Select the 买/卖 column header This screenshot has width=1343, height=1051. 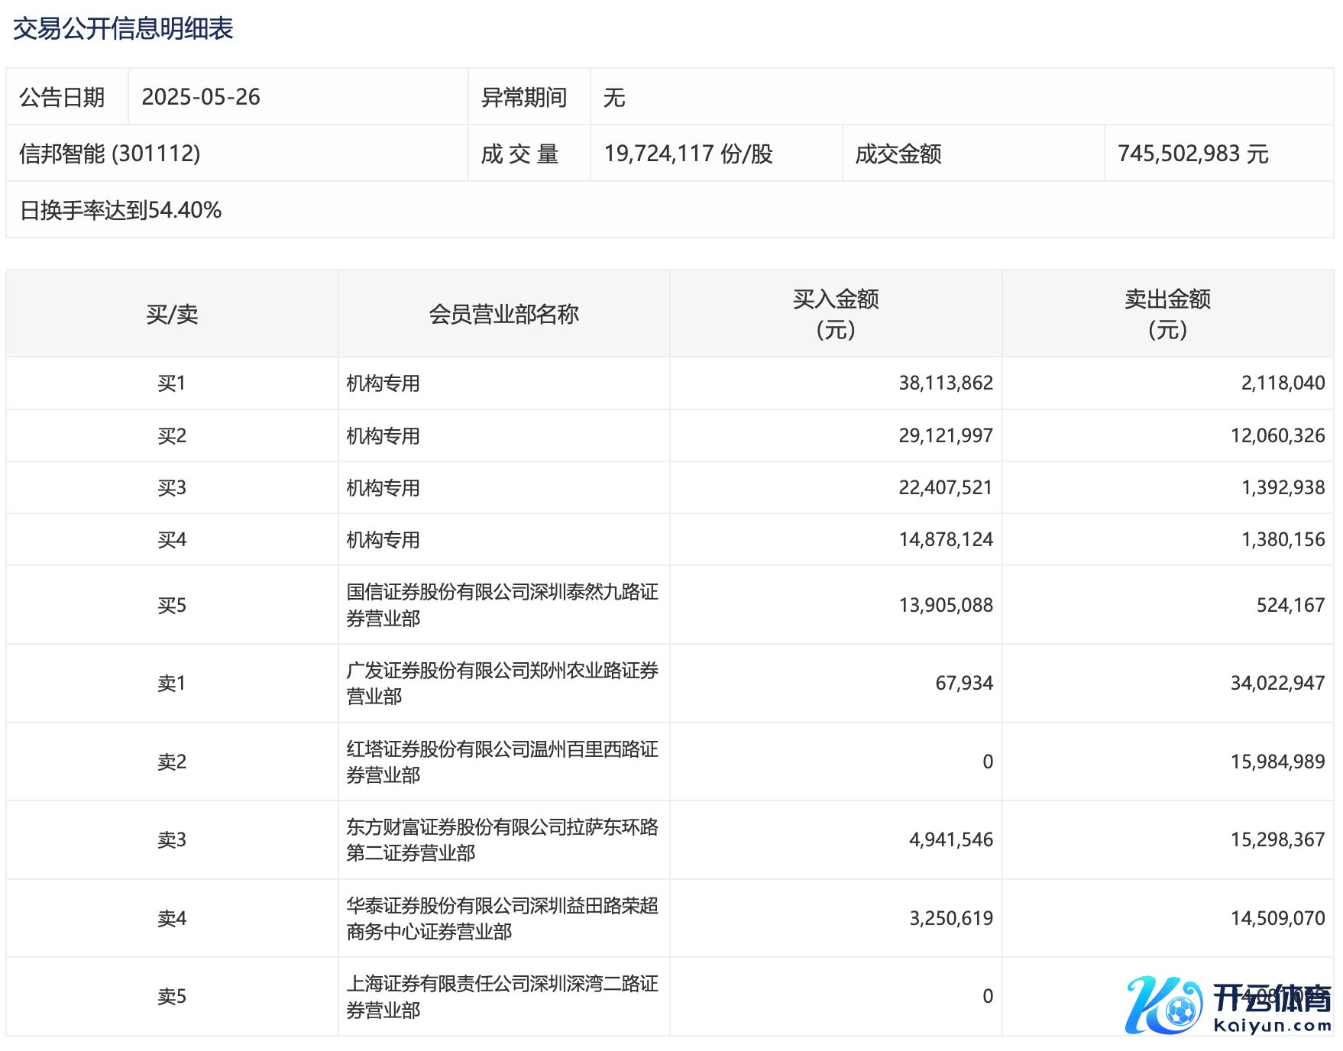(172, 314)
